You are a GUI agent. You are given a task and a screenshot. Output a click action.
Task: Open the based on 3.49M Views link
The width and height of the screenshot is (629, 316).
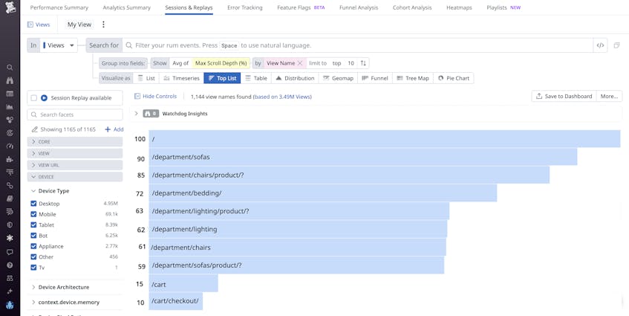(x=282, y=97)
